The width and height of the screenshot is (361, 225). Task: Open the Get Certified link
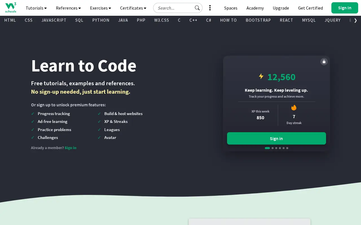(311, 8)
